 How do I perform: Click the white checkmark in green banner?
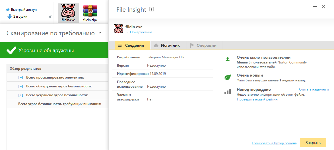[11, 50]
